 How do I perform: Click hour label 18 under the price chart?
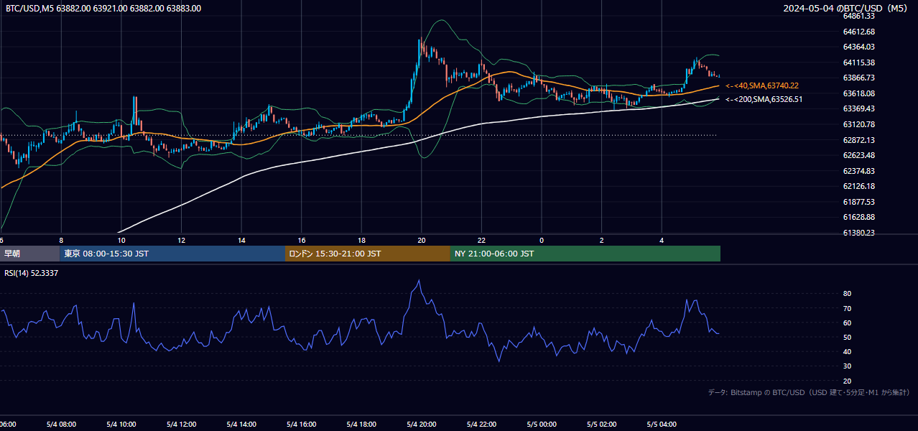pyautogui.click(x=361, y=240)
